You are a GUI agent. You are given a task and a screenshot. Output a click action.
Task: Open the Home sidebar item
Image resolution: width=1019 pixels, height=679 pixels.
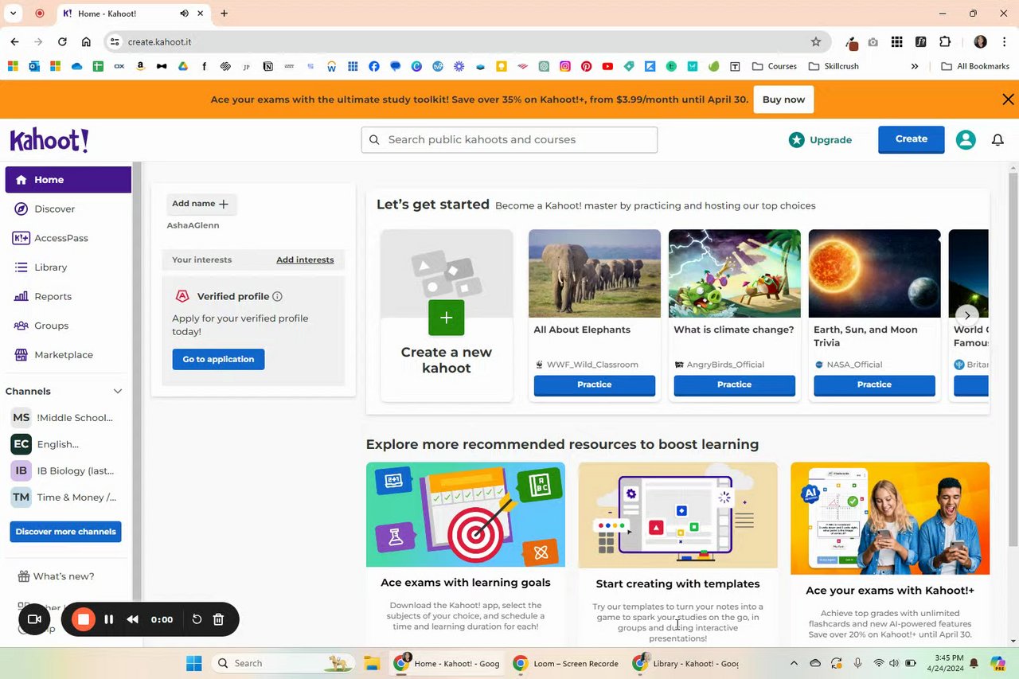pyautogui.click(x=68, y=180)
